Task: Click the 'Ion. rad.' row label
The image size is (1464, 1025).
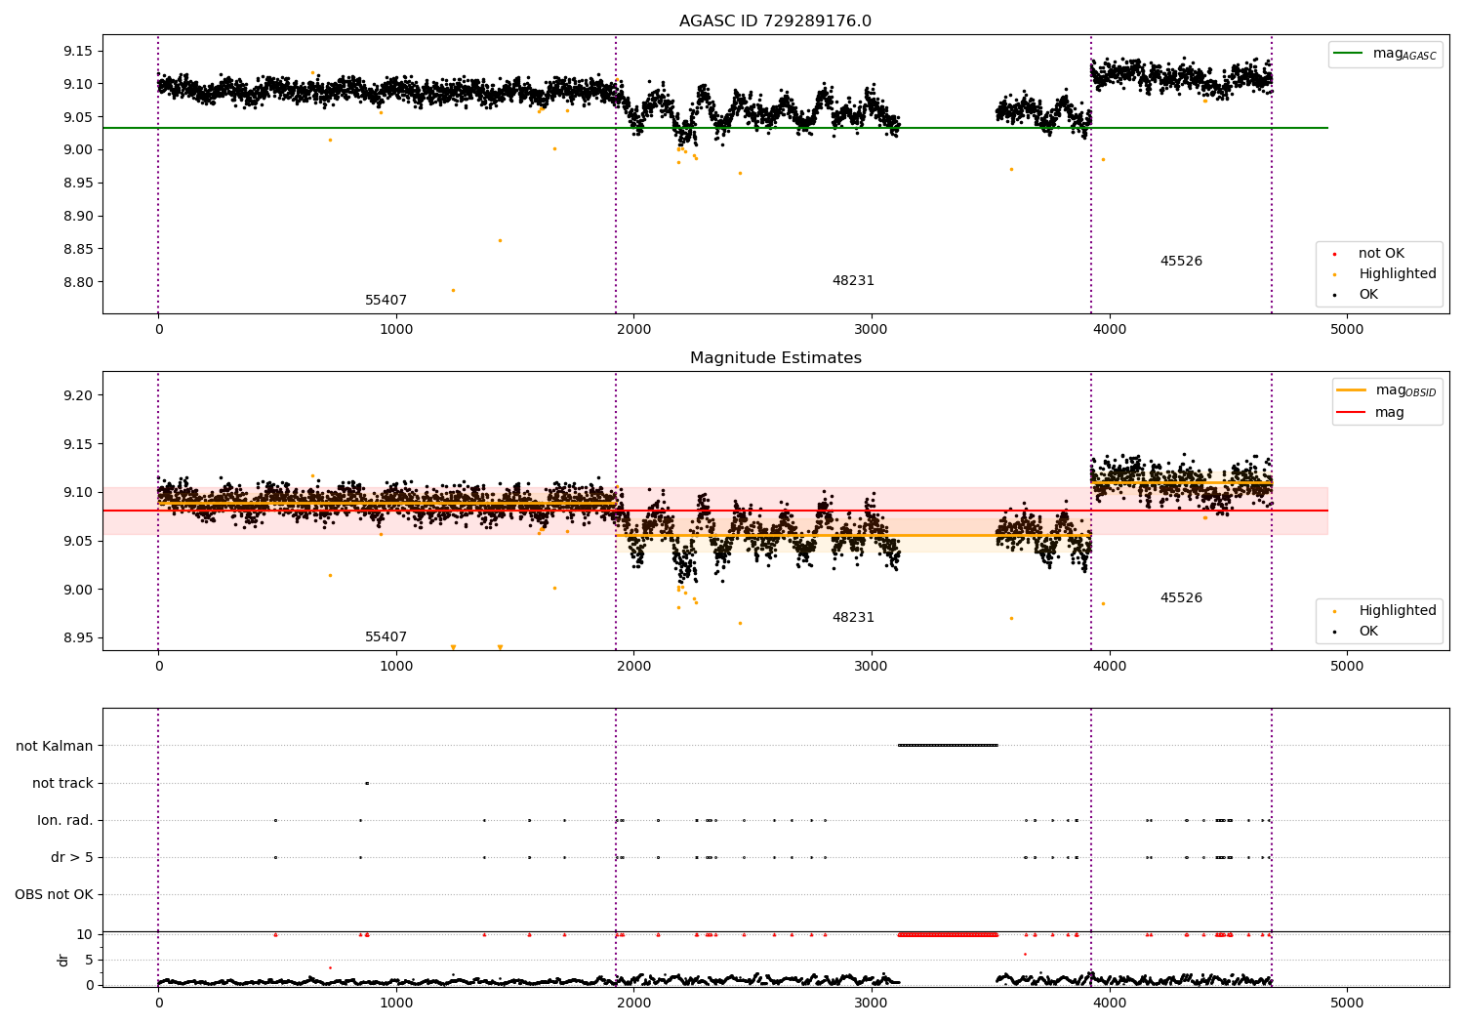Action: point(65,821)
